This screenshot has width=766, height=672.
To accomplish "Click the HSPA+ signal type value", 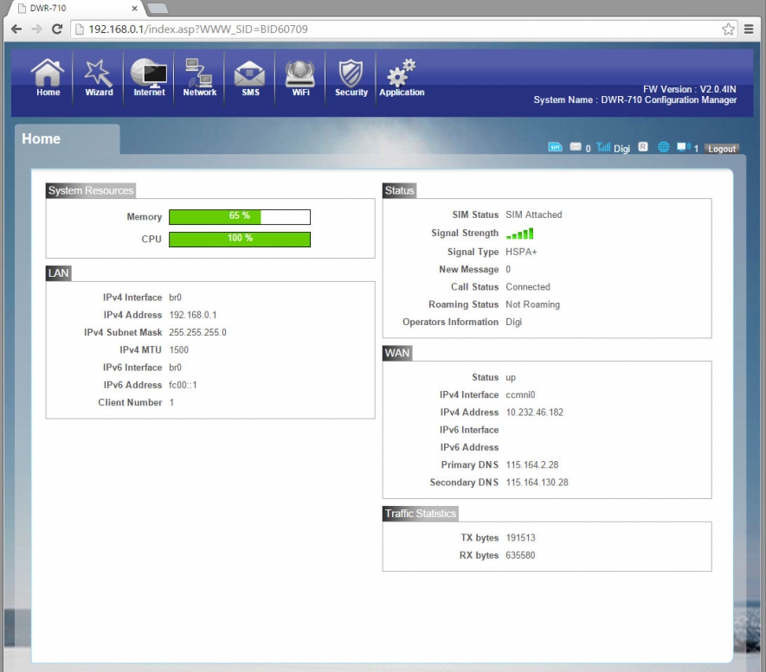I will (521, 252).
